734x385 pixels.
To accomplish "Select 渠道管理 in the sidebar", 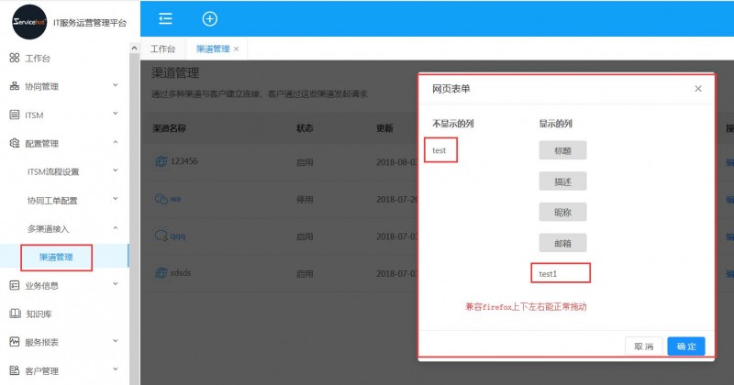I will coord(56,257).
